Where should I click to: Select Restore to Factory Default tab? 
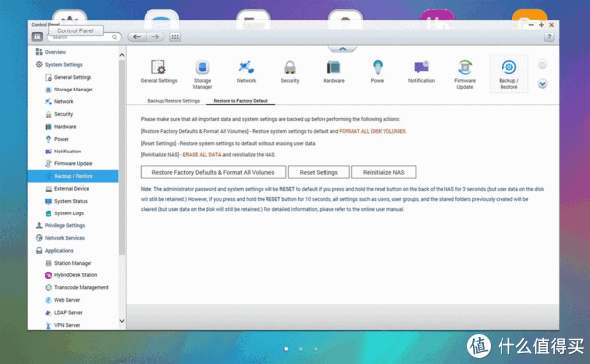pos(241,101)
